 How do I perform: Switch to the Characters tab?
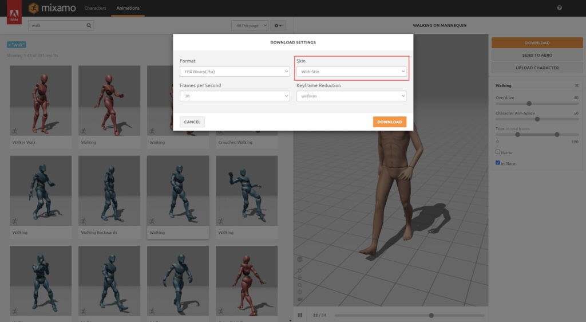tap(94, 8)
